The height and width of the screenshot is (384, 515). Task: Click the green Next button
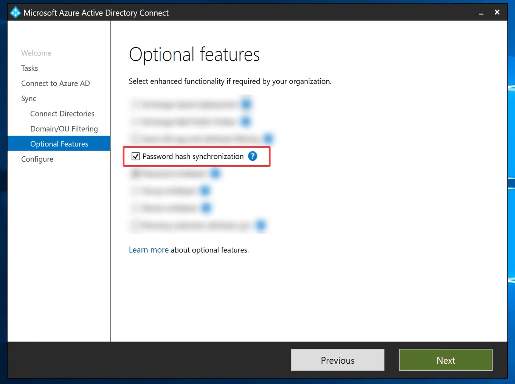pyautogui.click(x=446, y=360)
